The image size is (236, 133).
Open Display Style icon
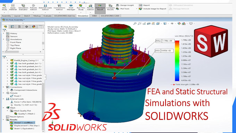tap(165, 24)
